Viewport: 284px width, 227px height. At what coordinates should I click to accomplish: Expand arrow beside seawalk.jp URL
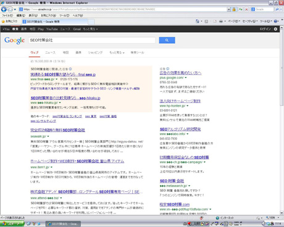[48, 136]
